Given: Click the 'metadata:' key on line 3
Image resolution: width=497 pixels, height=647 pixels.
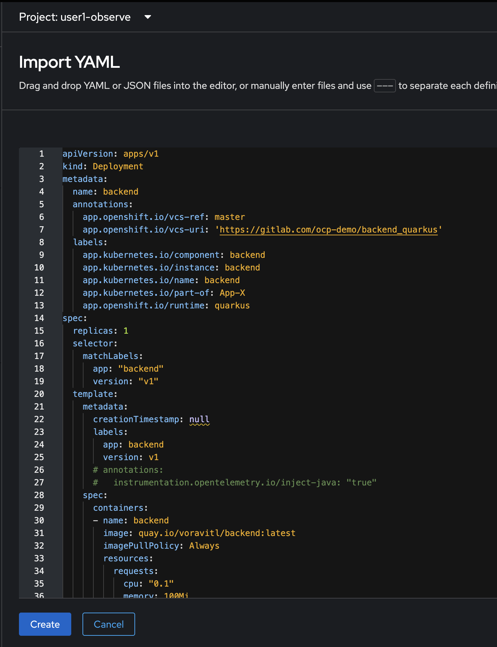Looking at the screenshot, I should pyautogui.click(x=85, y=179).
